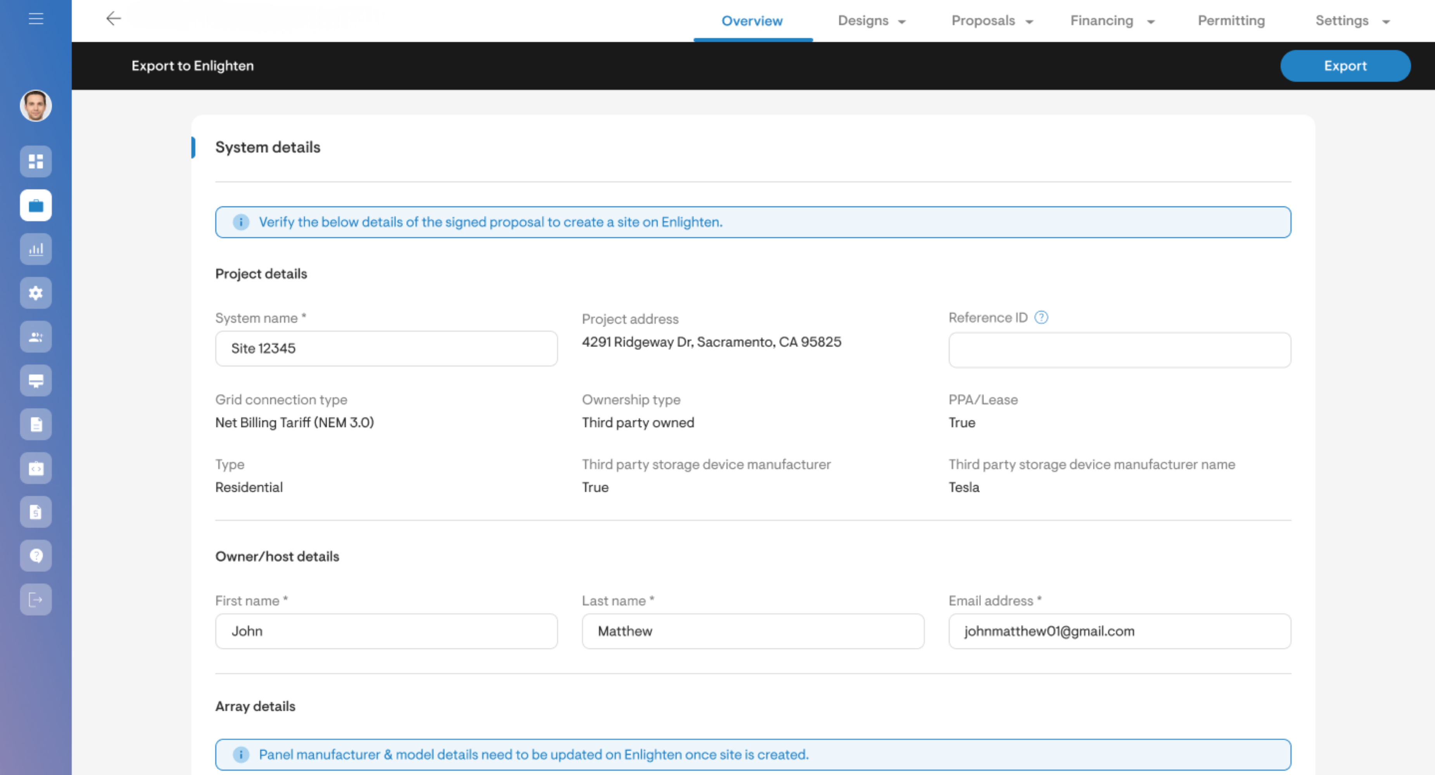Open the hamburger menu icon
This screenshot has width=1435, height=775.
coord(36,19)
